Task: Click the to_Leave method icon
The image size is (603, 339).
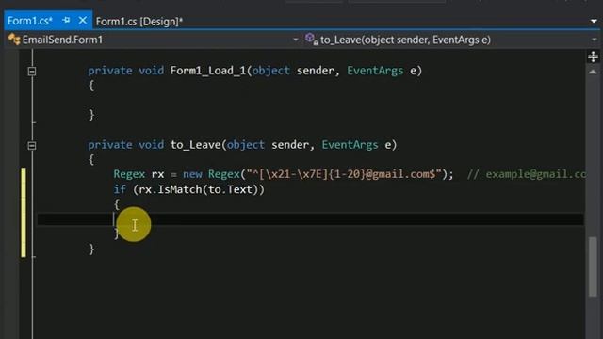Action: coord(312,40)
